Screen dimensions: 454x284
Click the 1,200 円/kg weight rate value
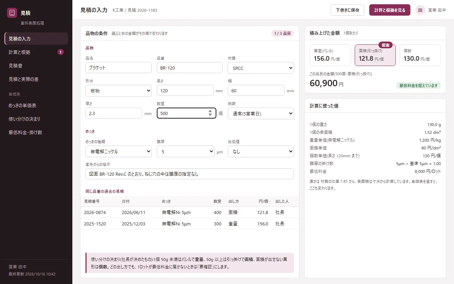pos(430,140)
